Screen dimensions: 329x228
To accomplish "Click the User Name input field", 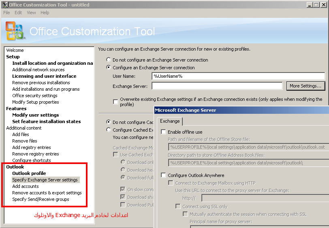I will [x=238, y=76].
